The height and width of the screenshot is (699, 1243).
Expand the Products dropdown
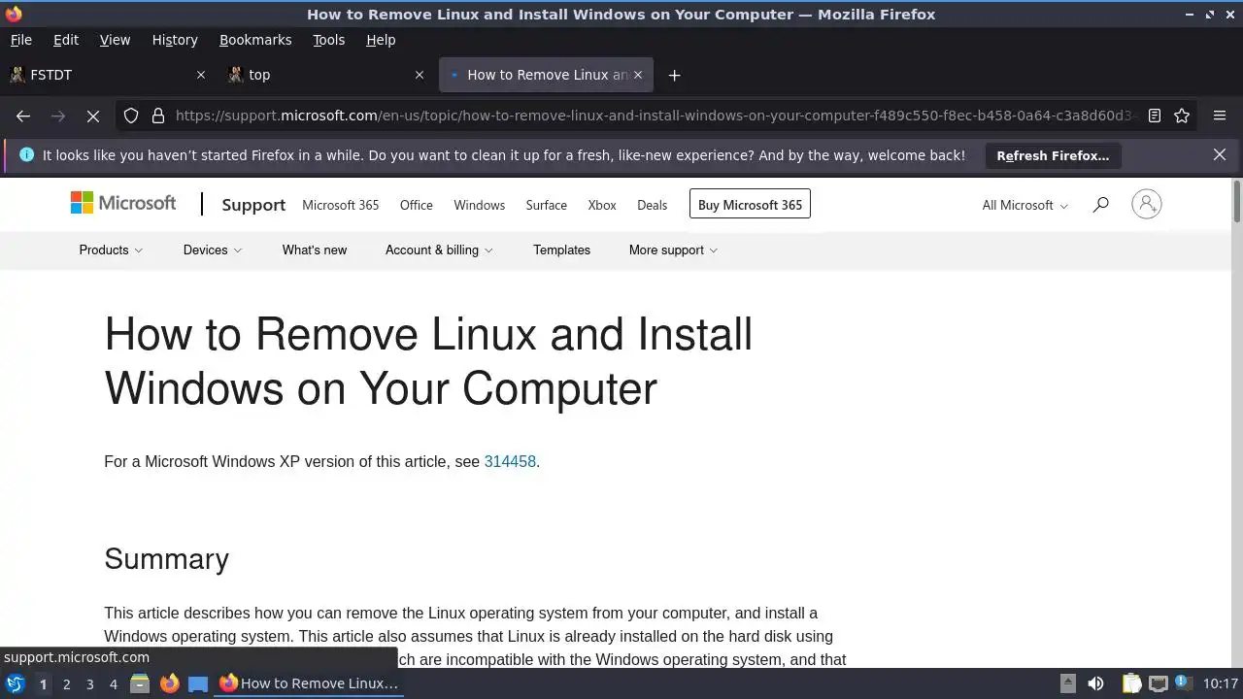click(111, 250)
